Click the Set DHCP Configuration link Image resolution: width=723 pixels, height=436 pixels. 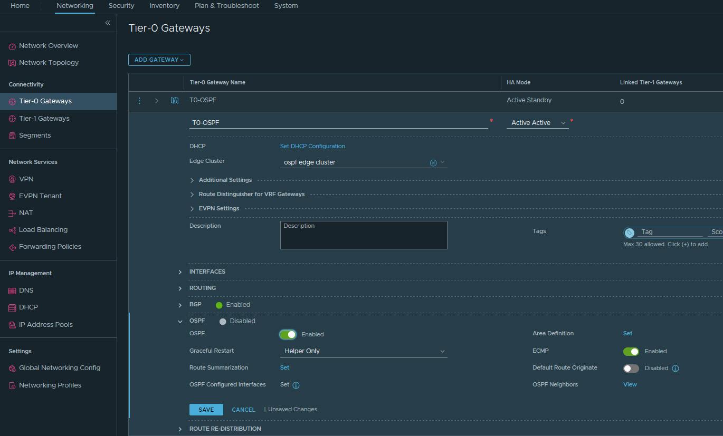point(312,146)
